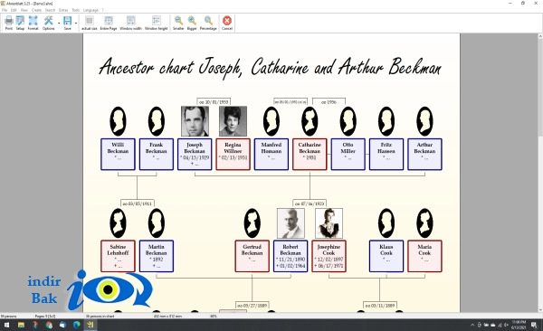Click the silhouette above Gertrud Beckman
The height and width of the screenshot is (331, 543).
coord(252,223)
